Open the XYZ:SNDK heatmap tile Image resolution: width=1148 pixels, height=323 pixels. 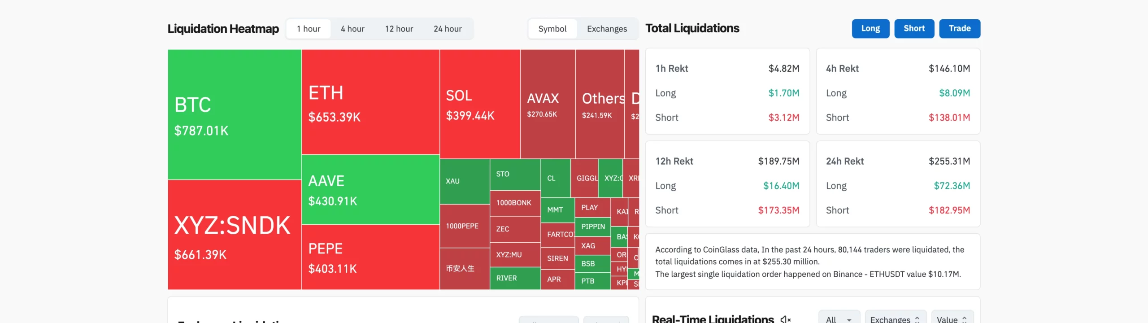235,235
